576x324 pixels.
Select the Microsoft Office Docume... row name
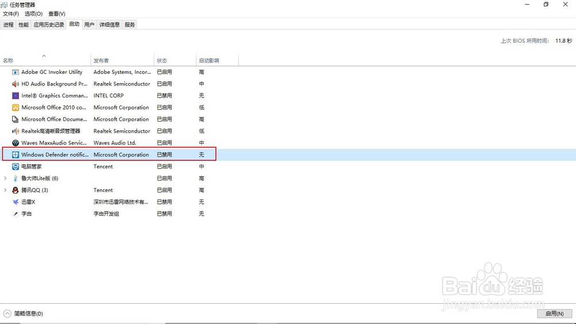(54, 119)
